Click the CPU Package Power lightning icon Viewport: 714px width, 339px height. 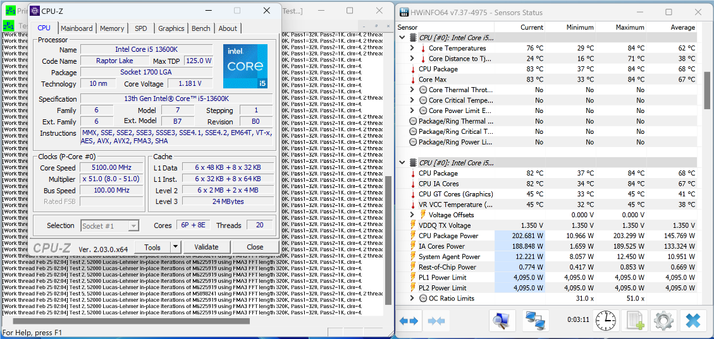click(x=414, y=236)
